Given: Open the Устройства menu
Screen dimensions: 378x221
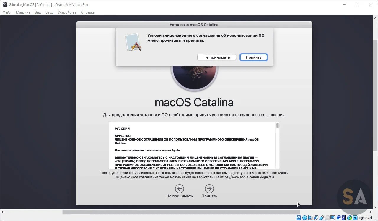Looking at the screenshot, I should point(67,12).
